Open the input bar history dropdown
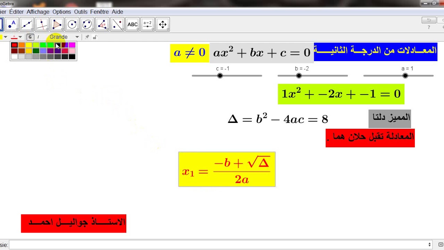This screenshot has width=444, height=250. point(430,244)
